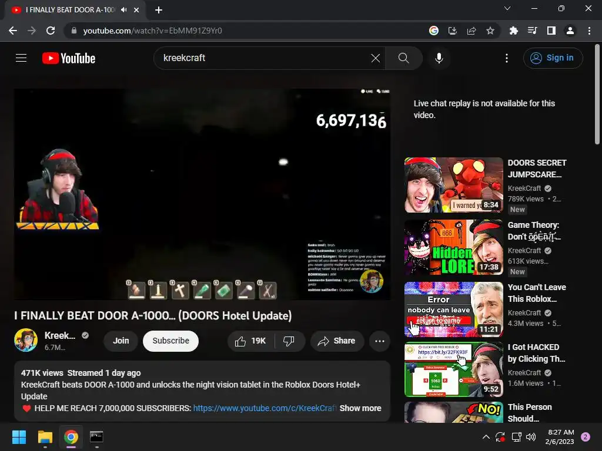Share the video
The width and height of the screenshot is (602, 451).
pos(337,341)
